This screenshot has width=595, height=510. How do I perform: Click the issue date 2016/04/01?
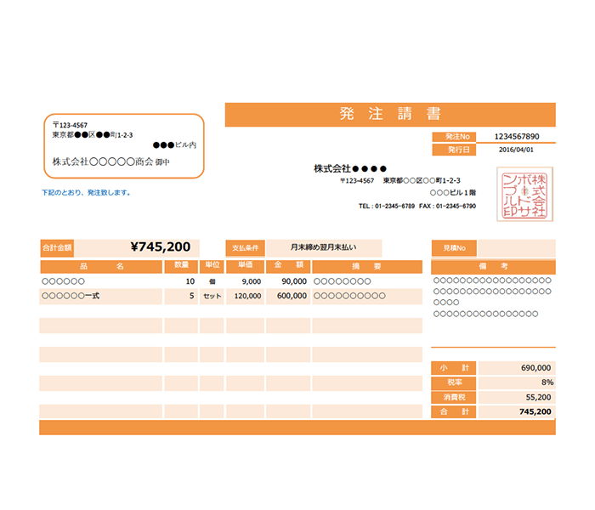(516, 150)
